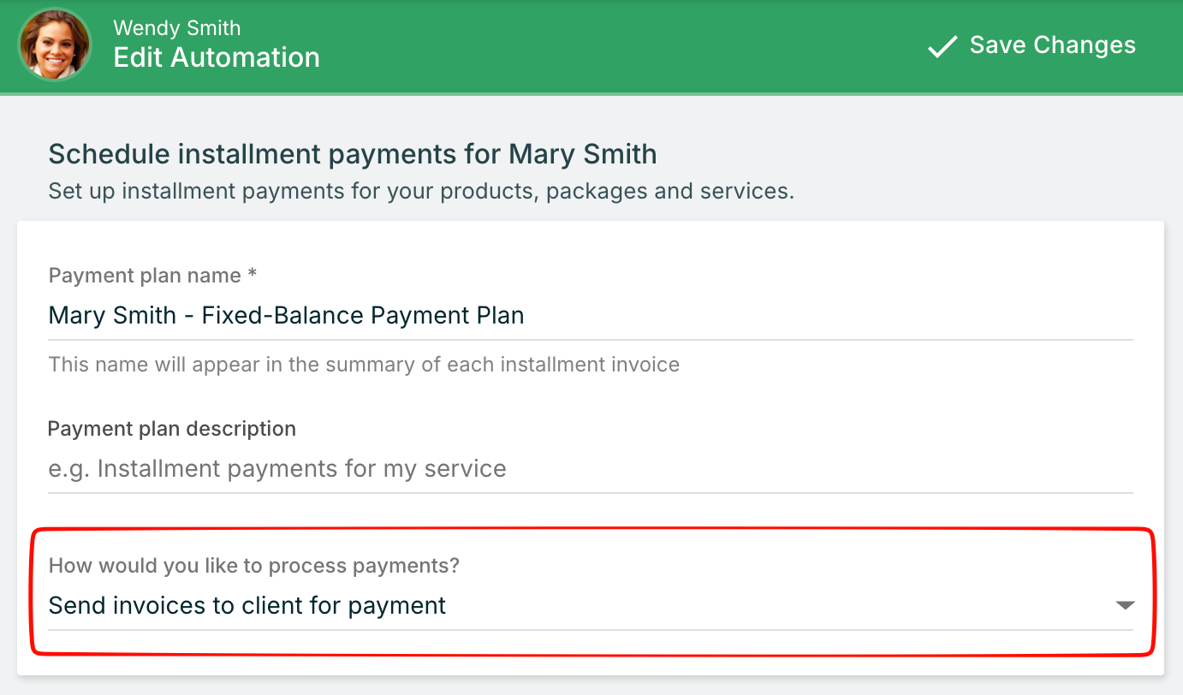Focus the Payment plan name input field
Image resolution: width=1183 pixels, height=695 pixels.
coord(591,316)
